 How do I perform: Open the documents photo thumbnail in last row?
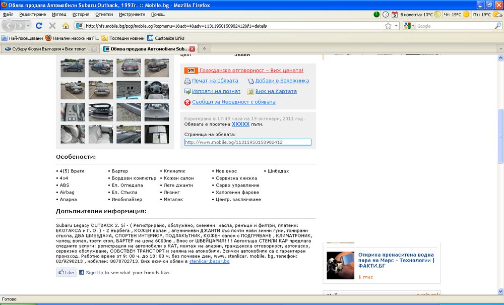[x=157, y=134]
